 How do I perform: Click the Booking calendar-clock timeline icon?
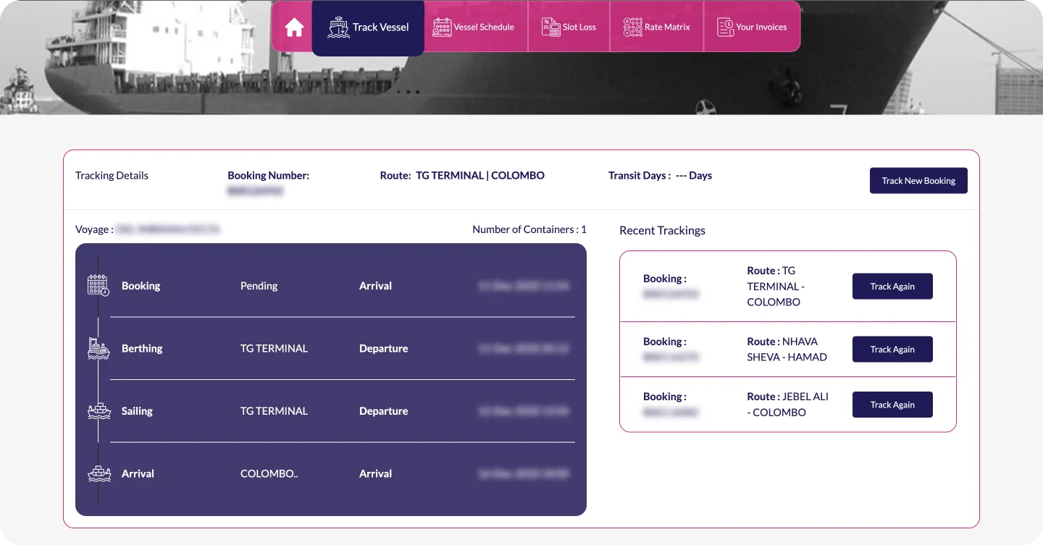pyautogui.click(x=99, y=285)
